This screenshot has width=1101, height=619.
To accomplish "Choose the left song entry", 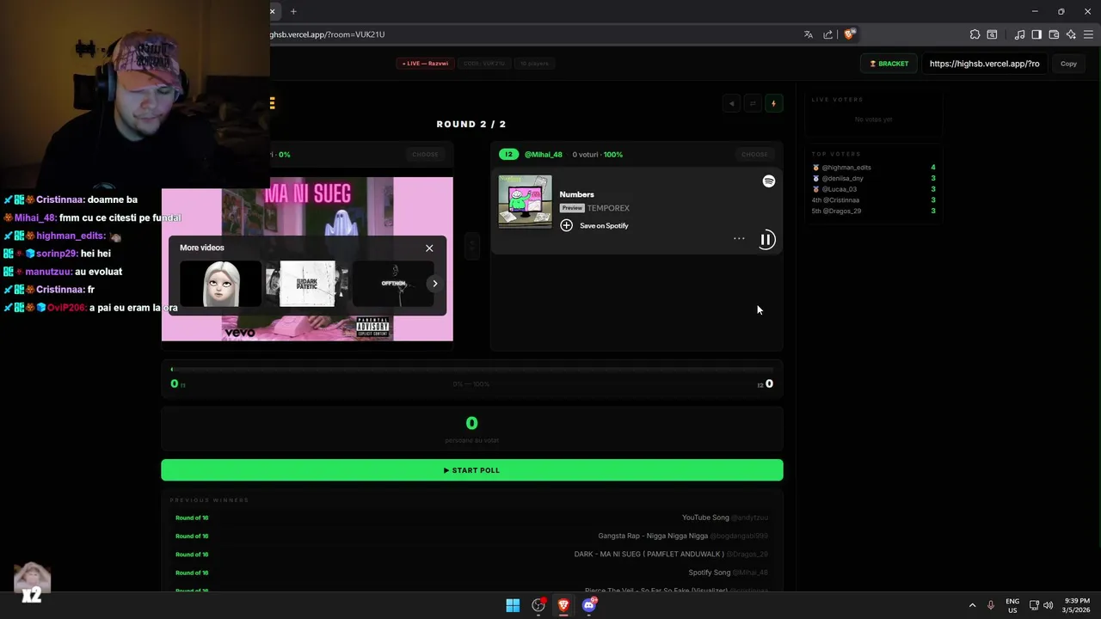I will [x=425, y=155].
